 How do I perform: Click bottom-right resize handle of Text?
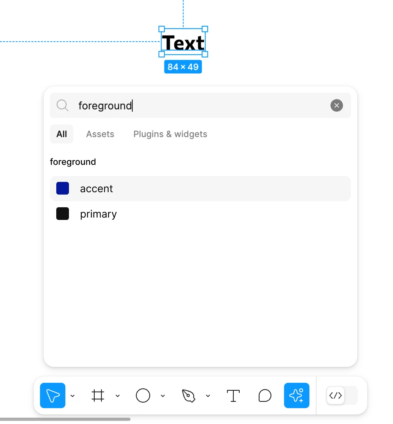(x=205, y=54)
